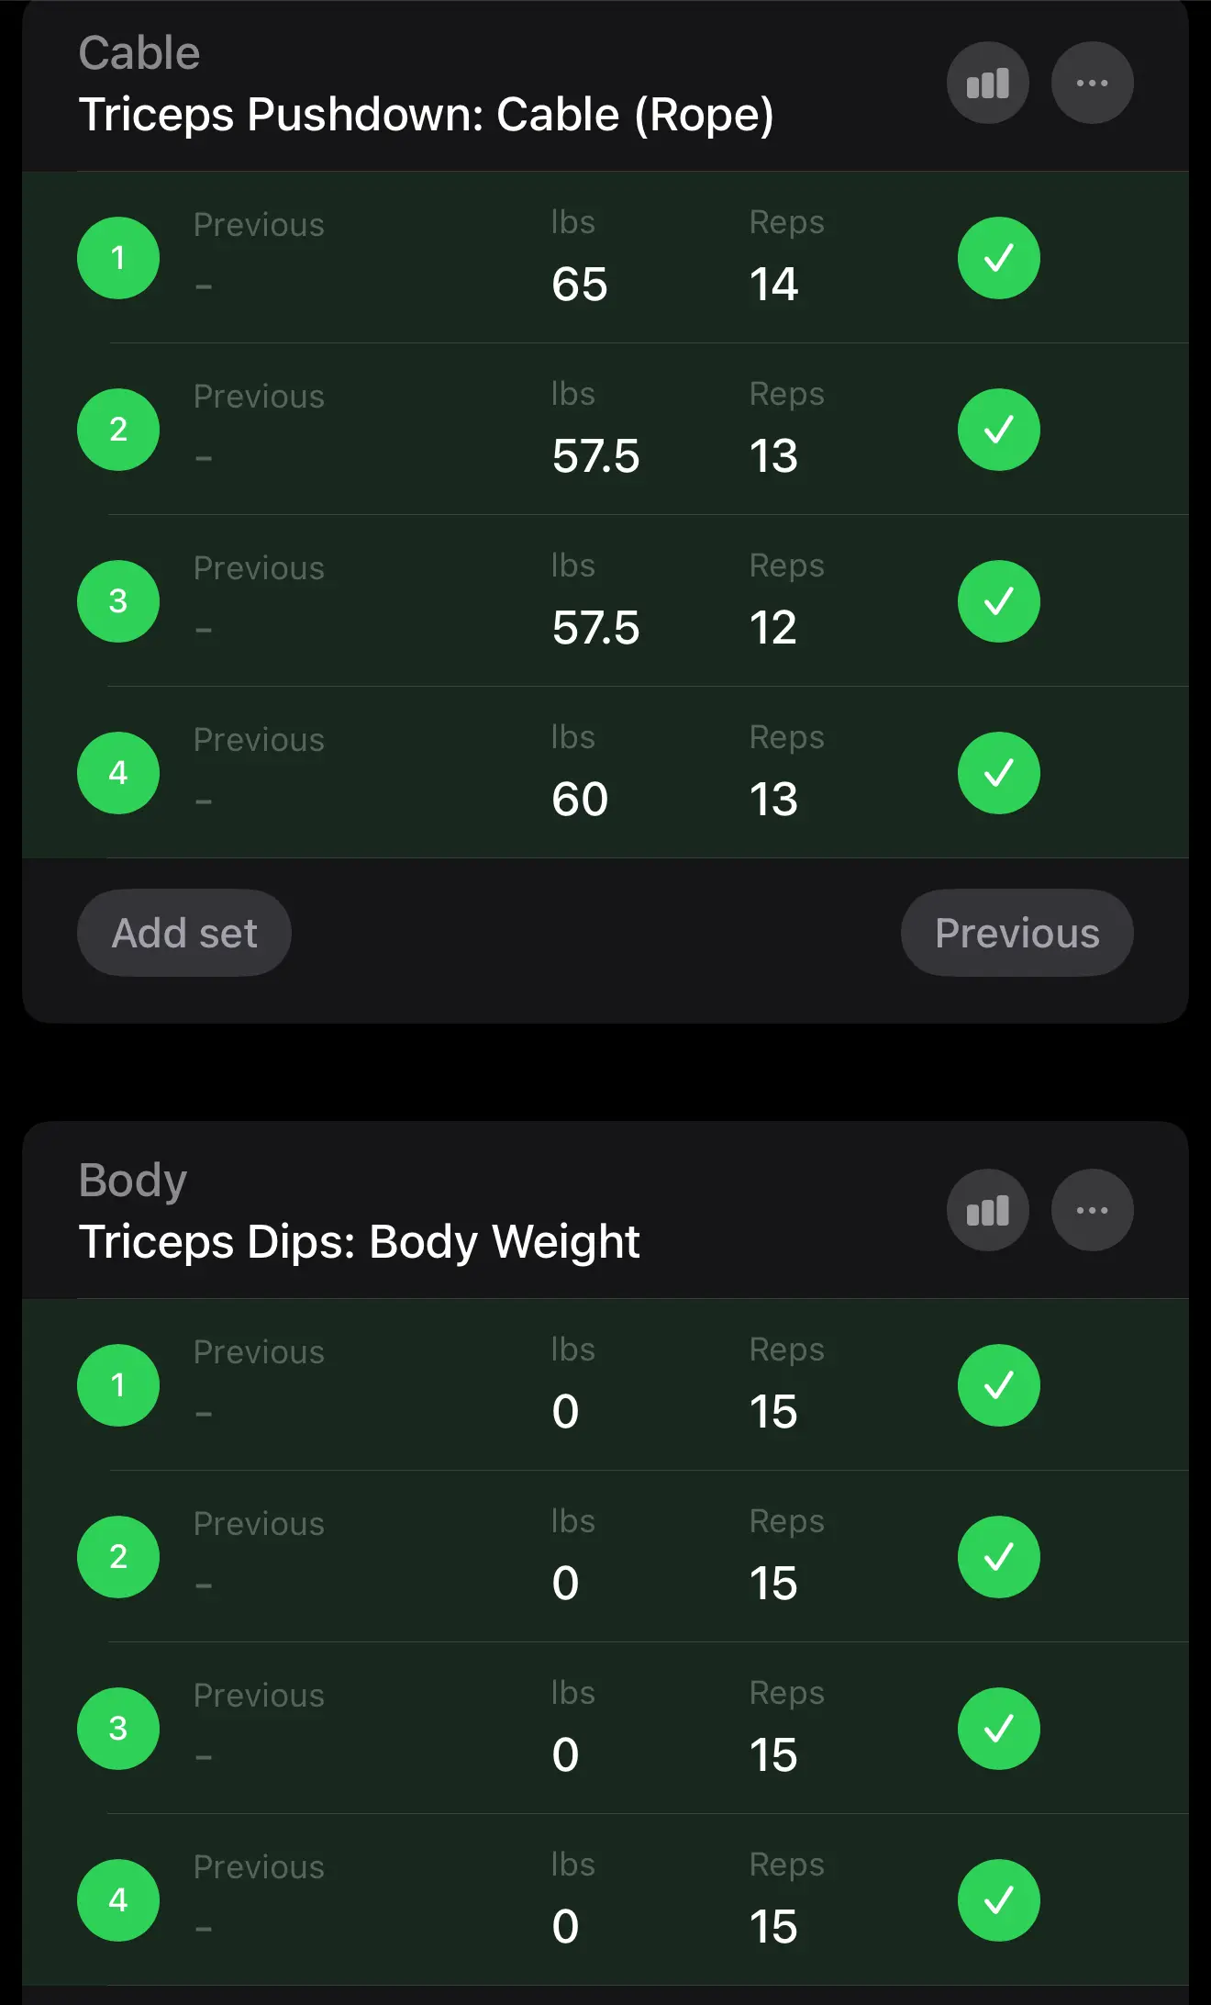Tap set 1 badge of Triceps Pushdown
Image resolution: width=1211 pixels, height=2005 pixels.
pos(118,258)
